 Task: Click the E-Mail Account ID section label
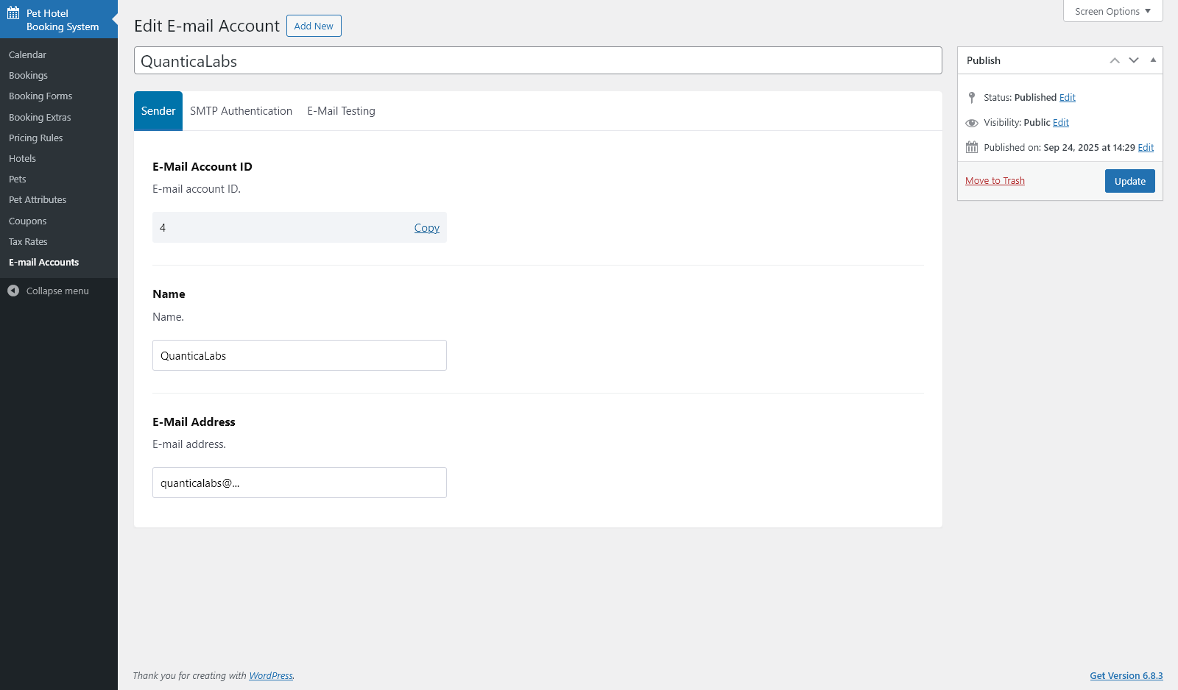[x=202, y=167]
